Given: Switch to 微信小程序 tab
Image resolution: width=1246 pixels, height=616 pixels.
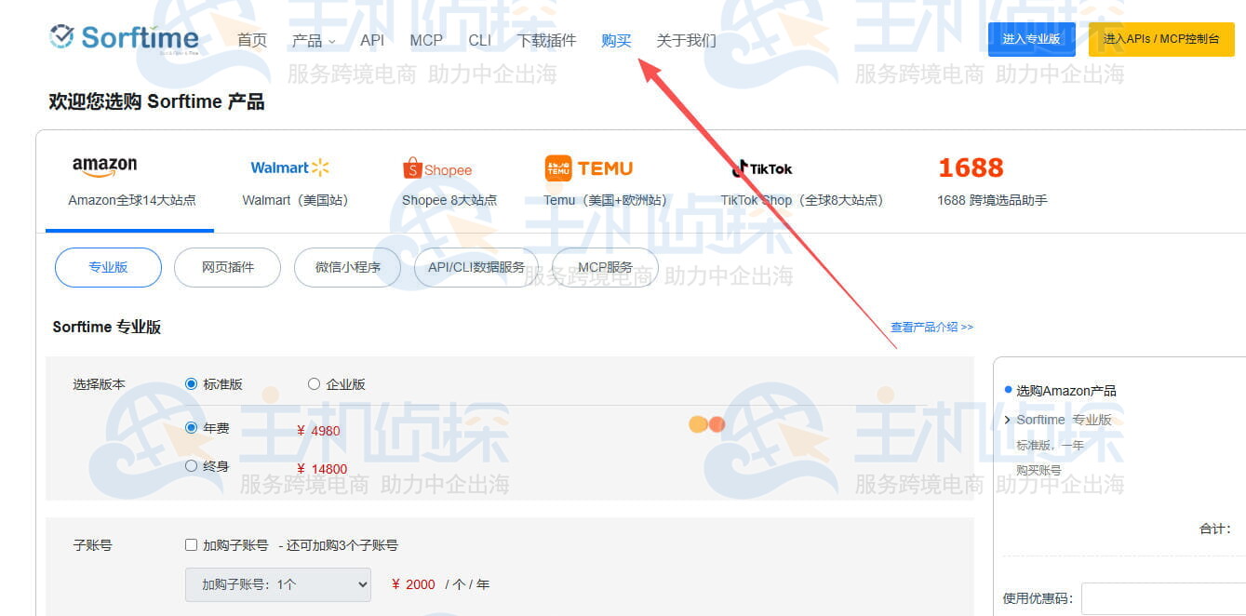Looking at the screenshot, I should (348, 267).
